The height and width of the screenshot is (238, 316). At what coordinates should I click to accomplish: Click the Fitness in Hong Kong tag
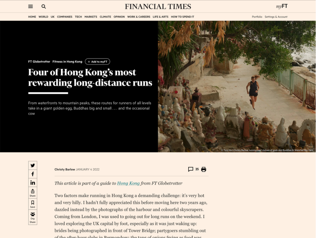[x=67, y=62]
